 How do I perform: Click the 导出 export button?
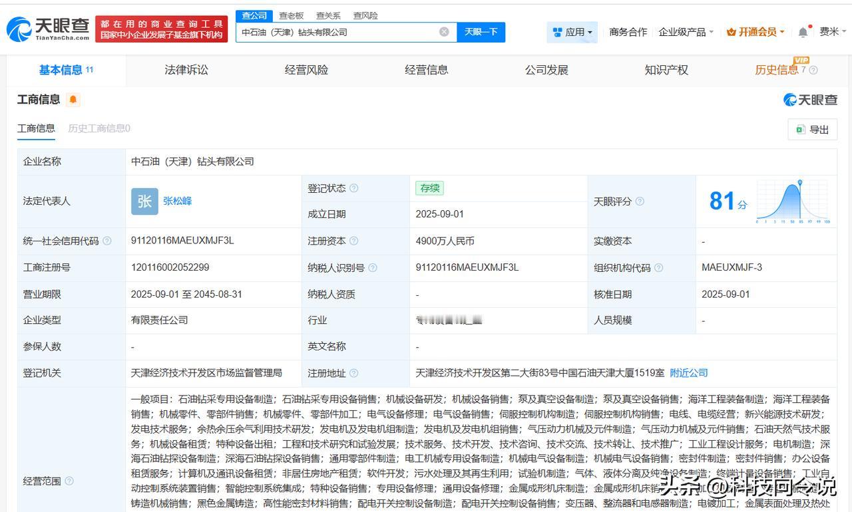pyautogui.click(x=812, y=130)
